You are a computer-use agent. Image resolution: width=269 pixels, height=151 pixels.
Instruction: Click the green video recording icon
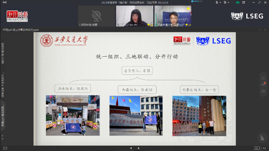[x=238, y=2]
